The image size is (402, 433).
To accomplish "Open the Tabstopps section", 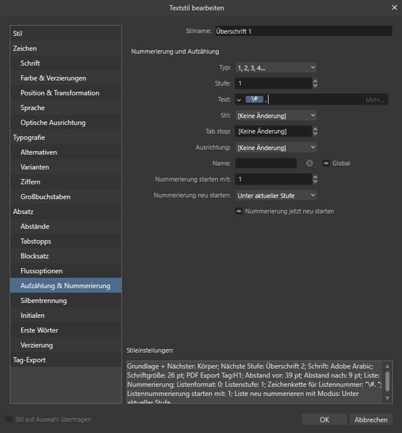I will [66, 241].
